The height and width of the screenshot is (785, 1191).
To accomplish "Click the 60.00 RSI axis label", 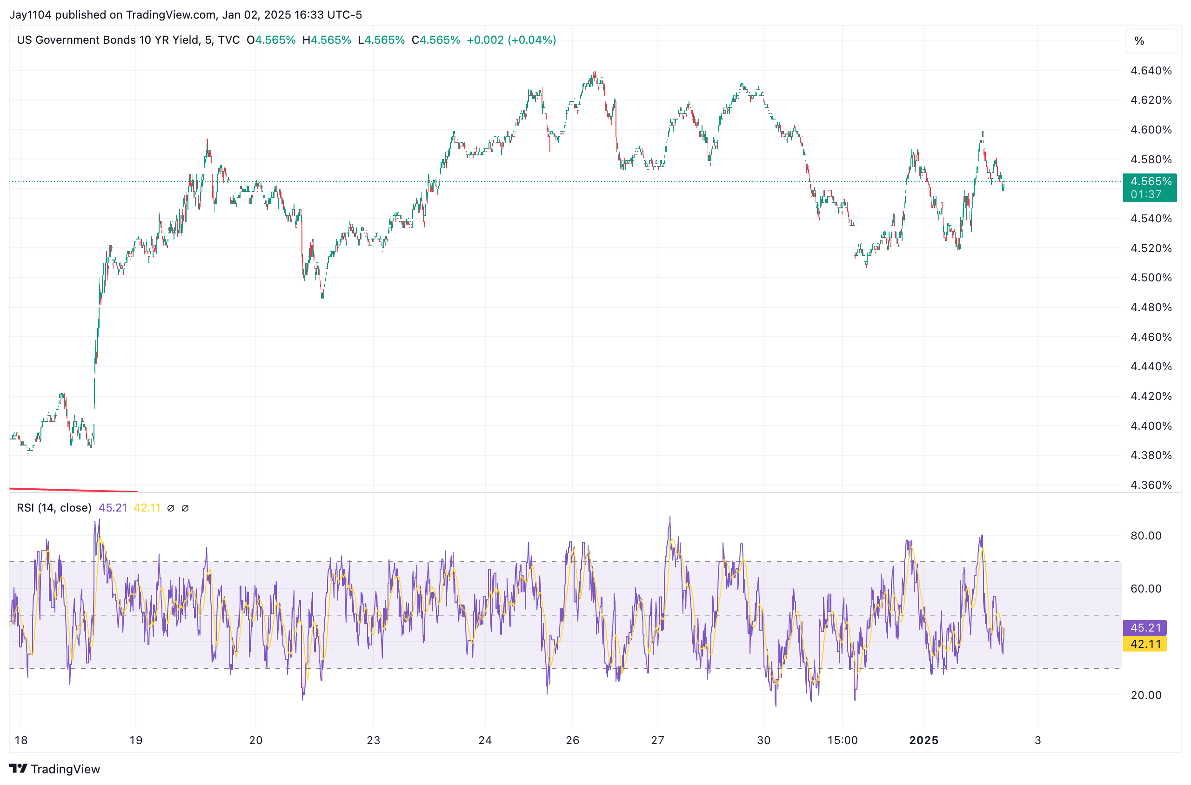I will point(1146,589).
